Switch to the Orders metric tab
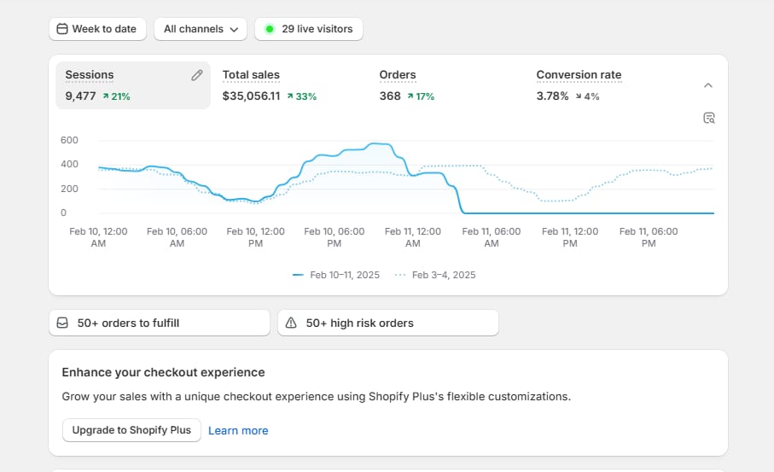Image resolution: width=774 pixels, height=472 pixels. [x=407, y=85]
